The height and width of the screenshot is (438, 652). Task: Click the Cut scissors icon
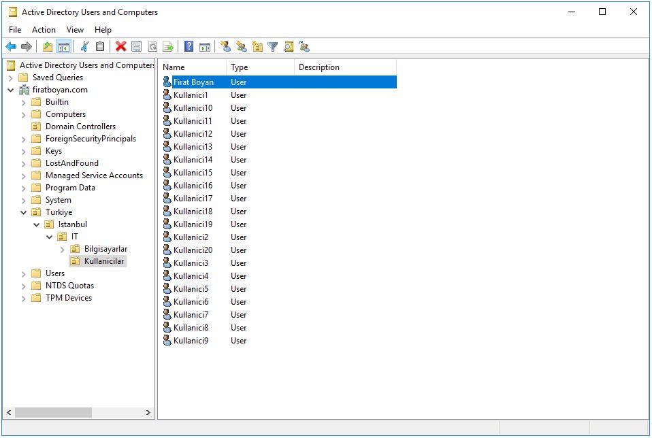84,46
